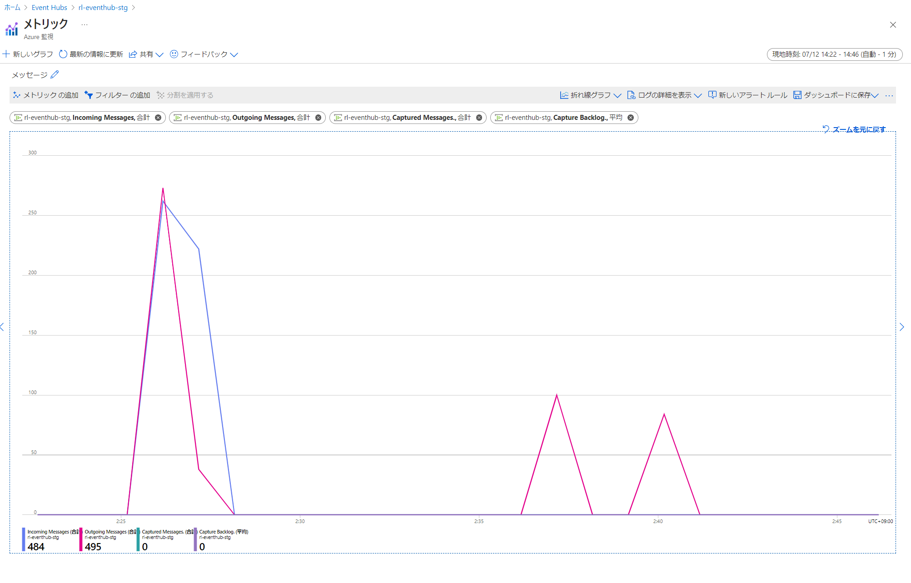
Task: Toggle the Outgoing Messages series in the legend
Action: click(x=108, y=539)
